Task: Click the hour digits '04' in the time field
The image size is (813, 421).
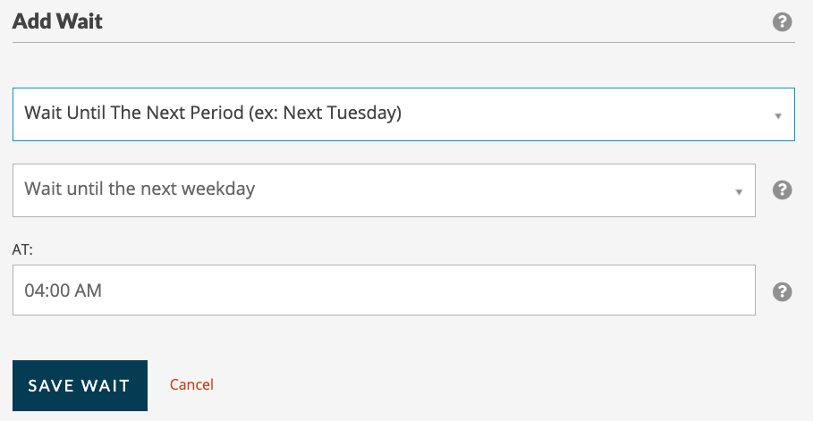Action: 33,290
